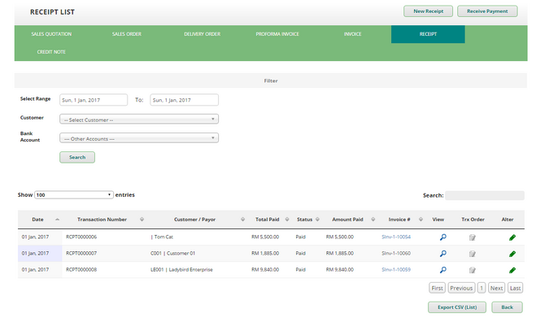
Task: Go to Last page
Action: point(515,288)
